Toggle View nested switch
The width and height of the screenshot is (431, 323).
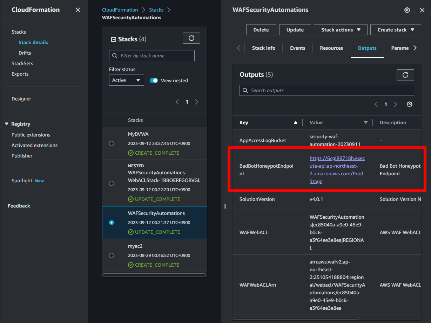[x=154, y=80]
